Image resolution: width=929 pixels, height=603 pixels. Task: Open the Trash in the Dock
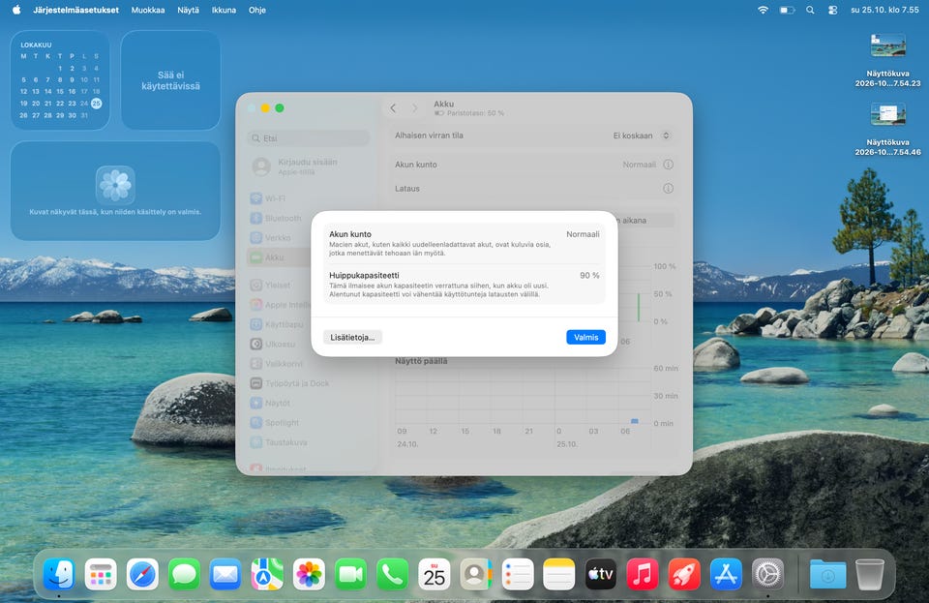(870, 574)
